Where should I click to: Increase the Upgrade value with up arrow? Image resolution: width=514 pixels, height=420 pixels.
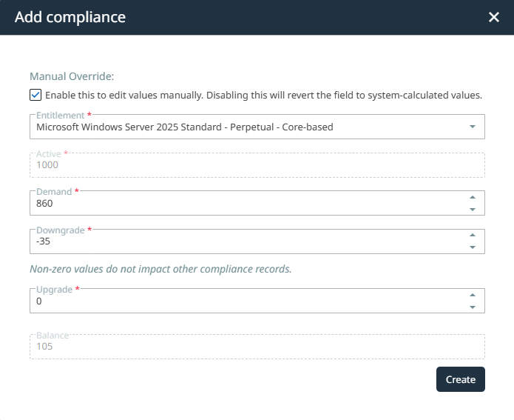(x=473, y=295)
